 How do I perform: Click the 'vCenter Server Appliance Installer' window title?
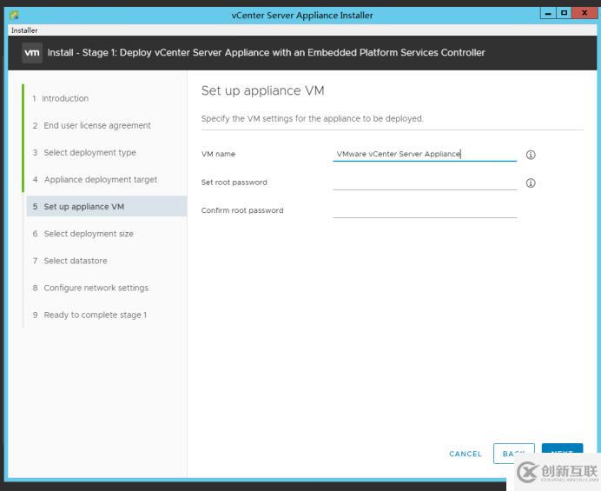click(x=302, y=16)
